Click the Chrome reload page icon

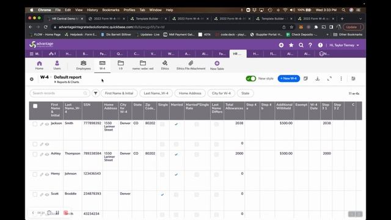46,27
